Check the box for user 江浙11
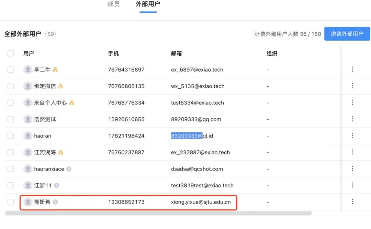The width and height of the screenshot is (371, 229). point(11,185)
